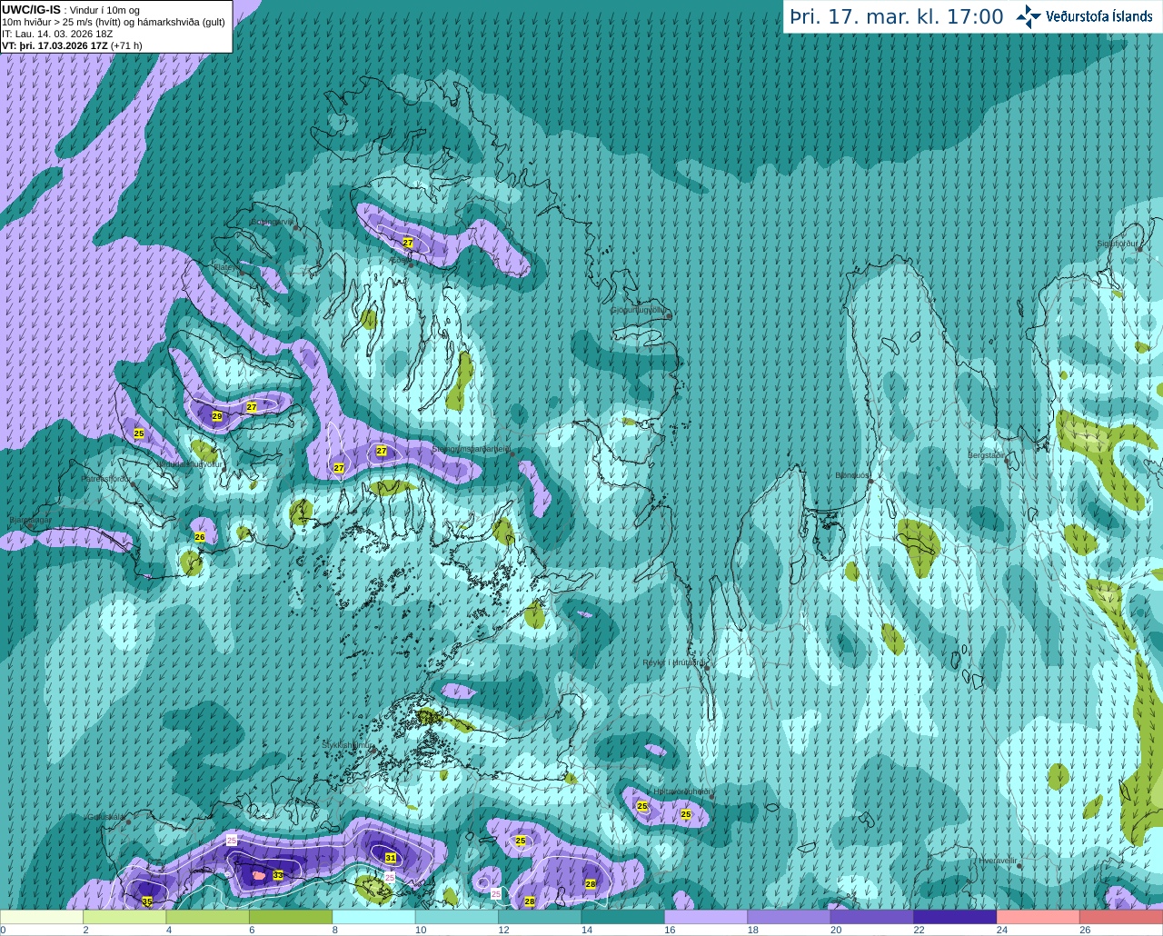Select the Siglufjörður station label
Screen dimensions: 1163x936
(1117, 244)
